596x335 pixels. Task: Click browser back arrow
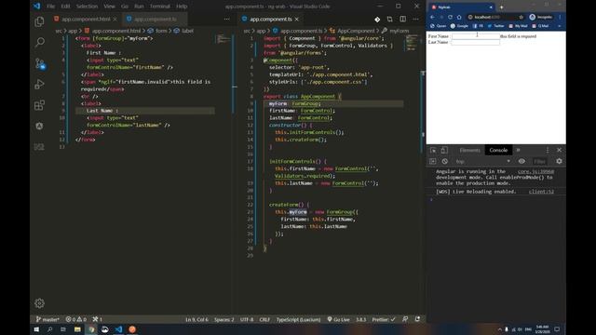point(432,17)
